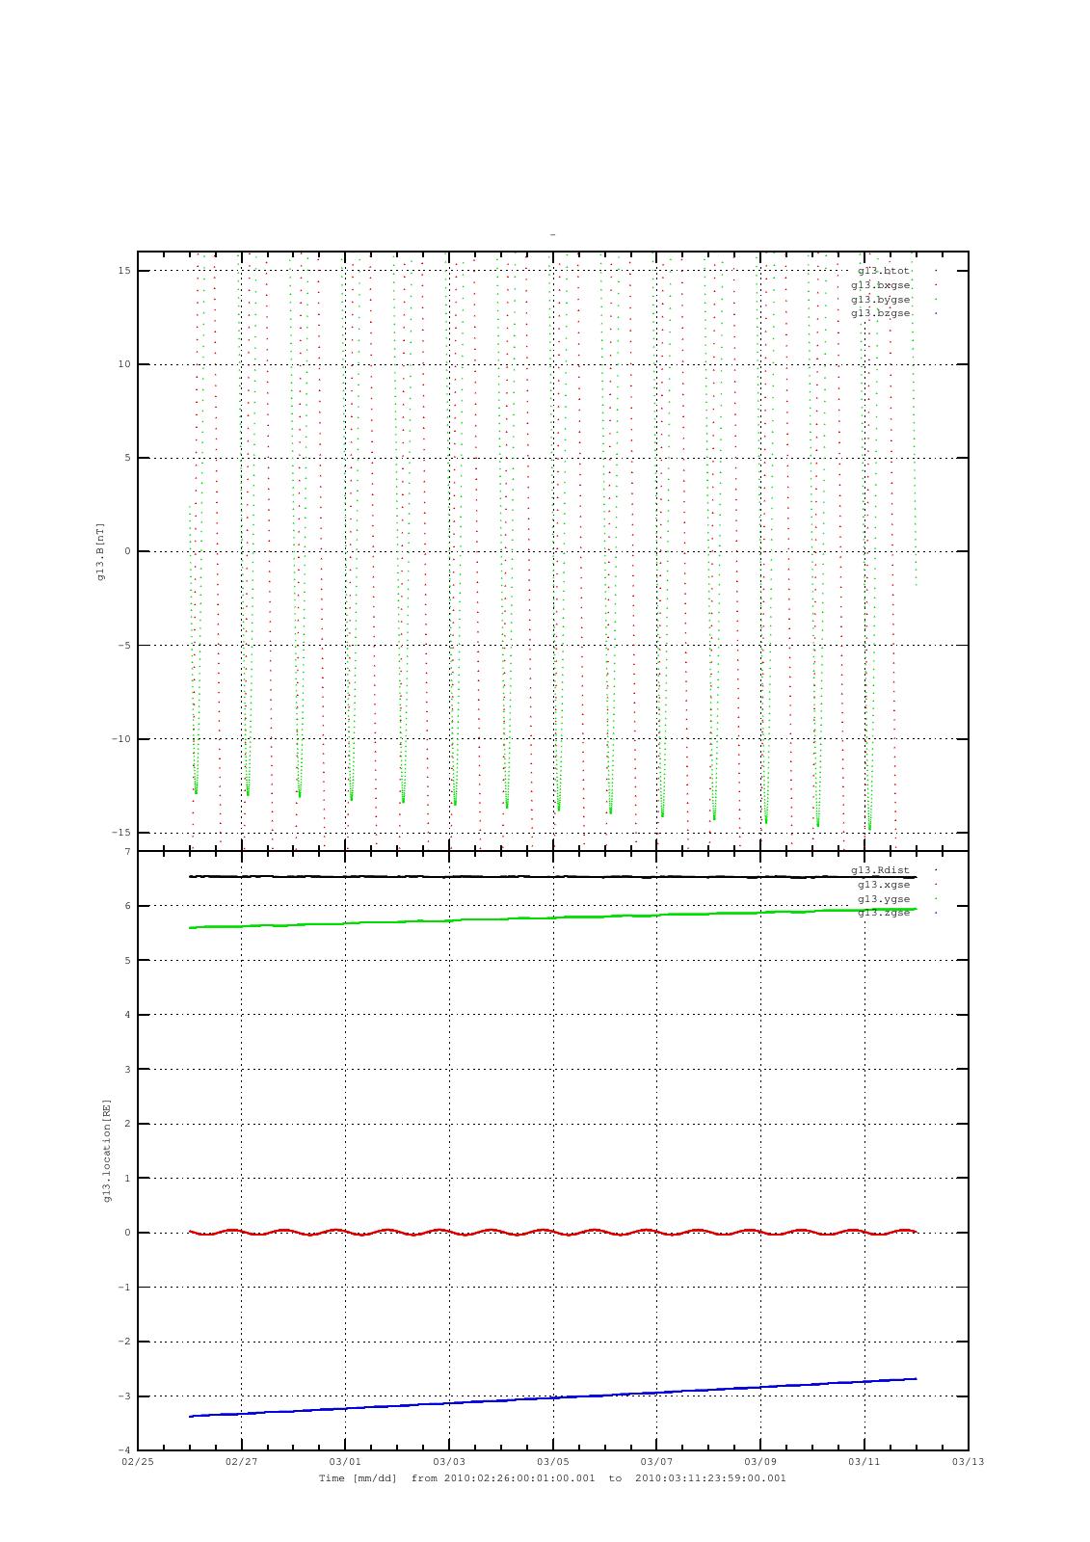
Task: Click the g13.bxgse legend entry
Action: pyautogui.click(x=880, y=285)
